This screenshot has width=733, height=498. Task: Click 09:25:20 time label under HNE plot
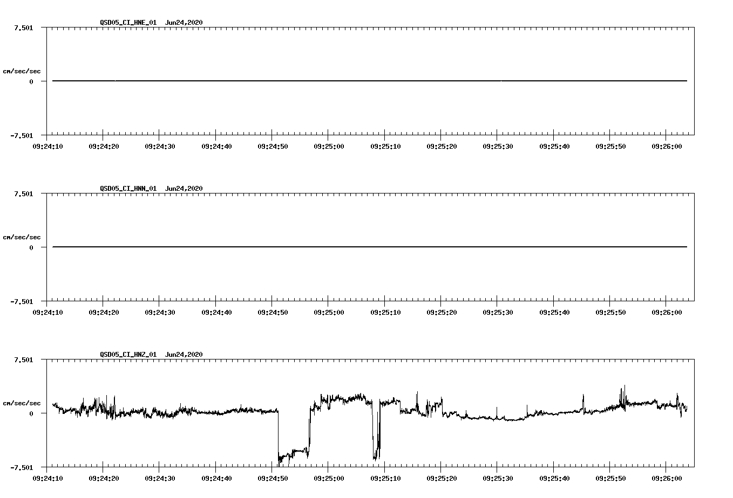click(x=442, y=146)
